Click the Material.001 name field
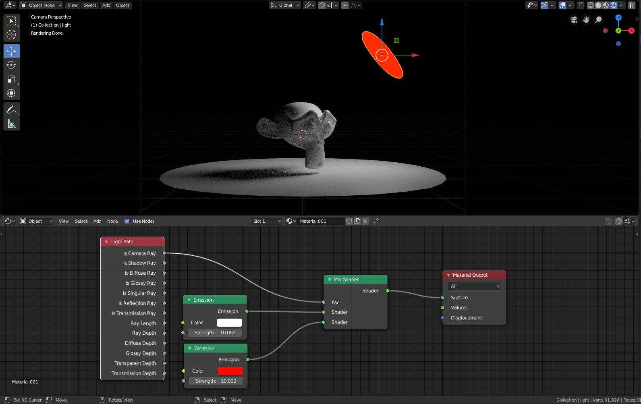641x404 pixels. (321, 221)
